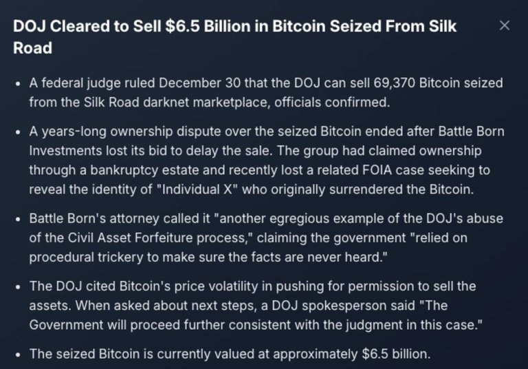This screenshot has width=528, height=369.
Task: Click the paragraph about the years-long ownership dispute
Action: pos(266,160)
